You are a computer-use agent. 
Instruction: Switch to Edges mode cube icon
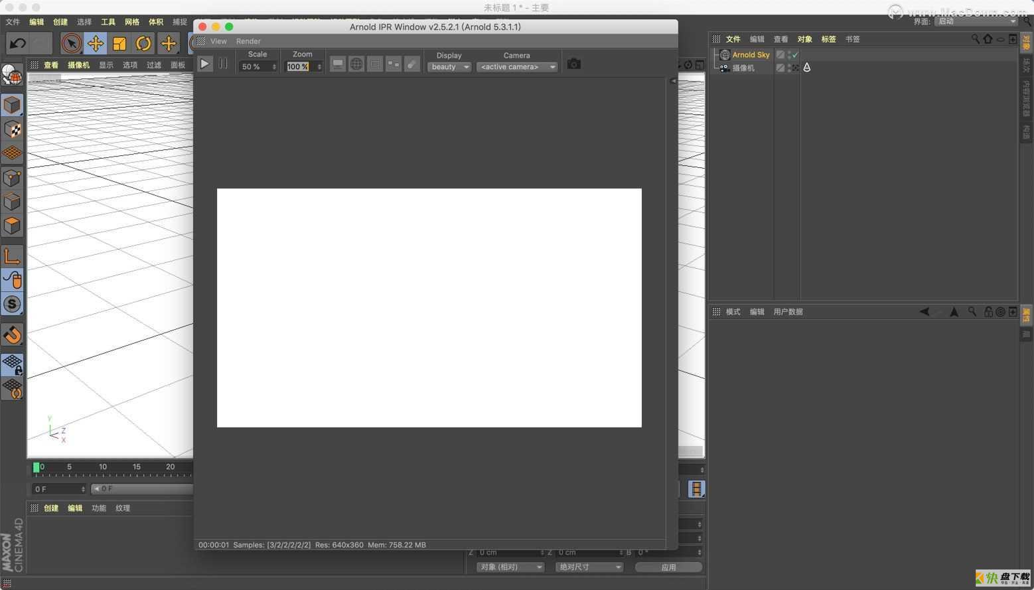pos(12,202)
